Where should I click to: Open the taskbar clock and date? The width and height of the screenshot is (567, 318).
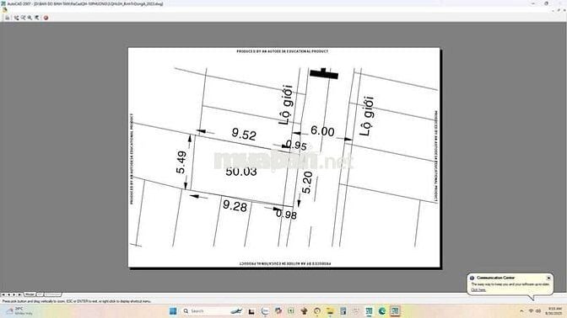[554, 310]
